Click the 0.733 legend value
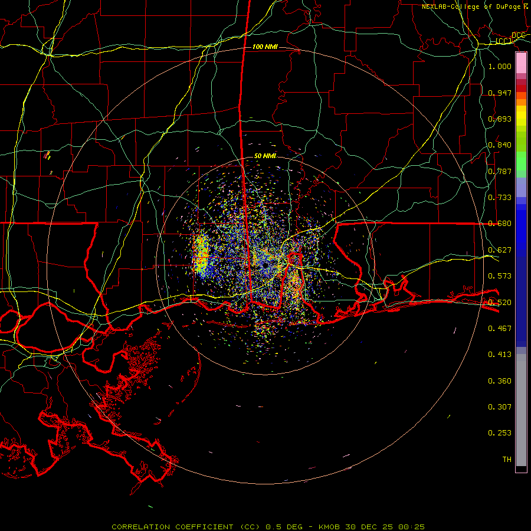Image resolution: width=531 pixels, height=531 pixels. tap(500, 198)
